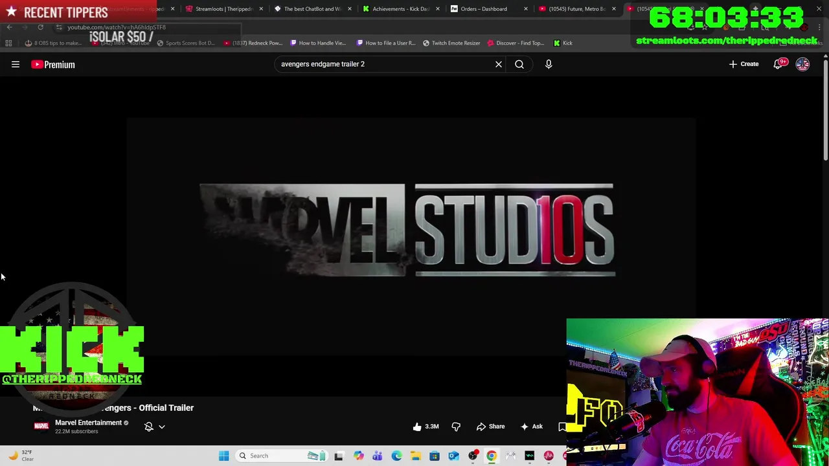829x466 pixels.
Task: Open the Redneck Pow... bookmark
Action: [x=253, y=43]
